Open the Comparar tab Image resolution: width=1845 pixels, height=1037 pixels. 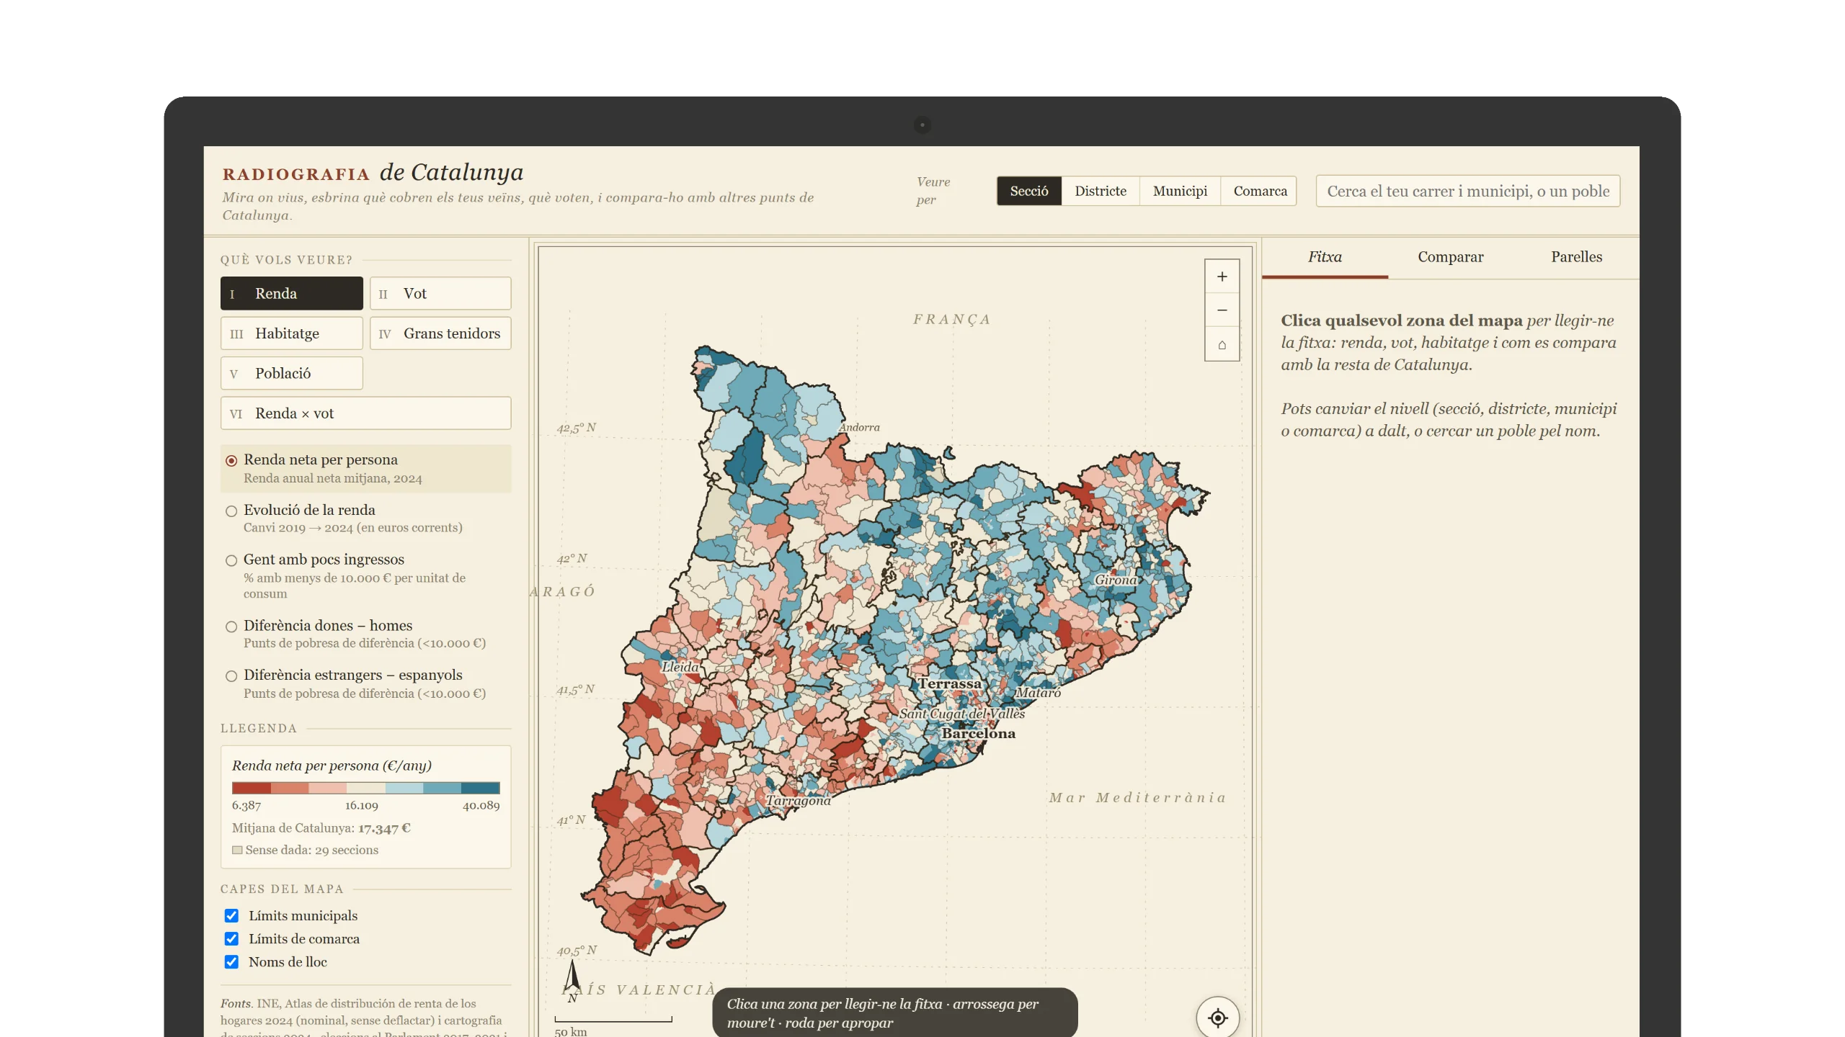(1450, 257)
